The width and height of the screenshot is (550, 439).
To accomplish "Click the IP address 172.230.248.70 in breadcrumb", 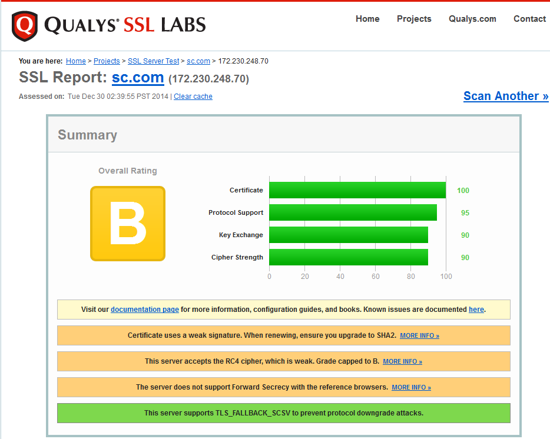I will pyautogui.click(x=243, y=61).
